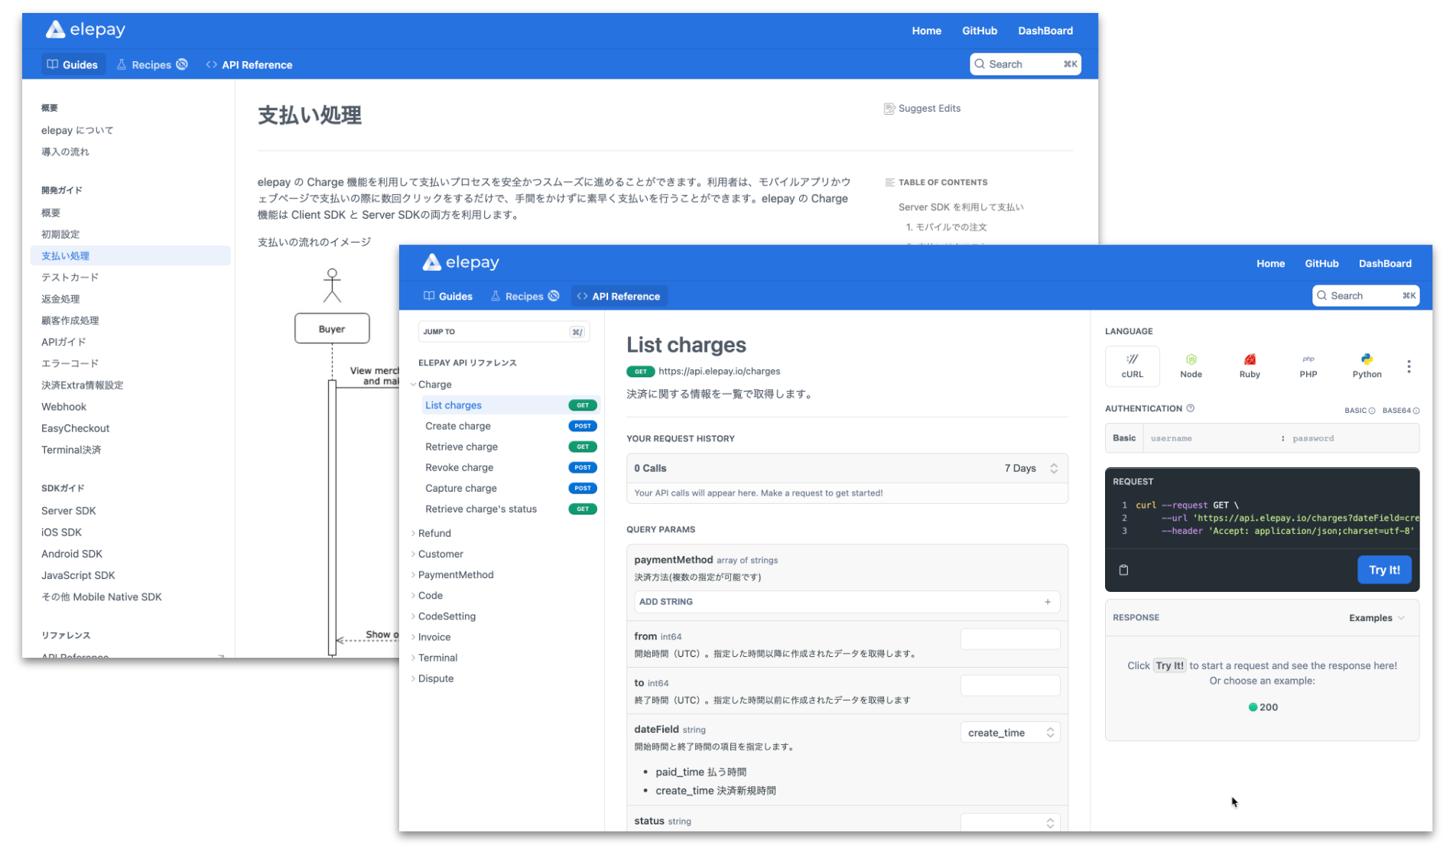Open the 7 Days history range selector
This screenshot has height=852, width=1453.
click(1030, 468)
